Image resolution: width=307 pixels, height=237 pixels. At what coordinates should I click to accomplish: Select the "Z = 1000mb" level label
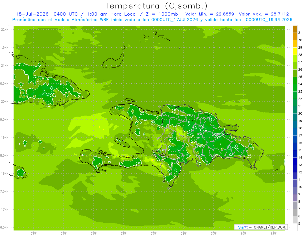161,14
